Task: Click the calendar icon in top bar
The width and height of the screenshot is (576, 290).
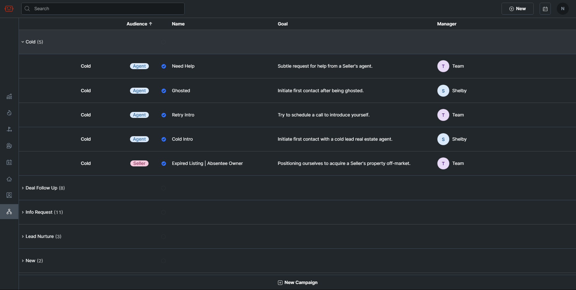Action: click(x=545, y=9)
